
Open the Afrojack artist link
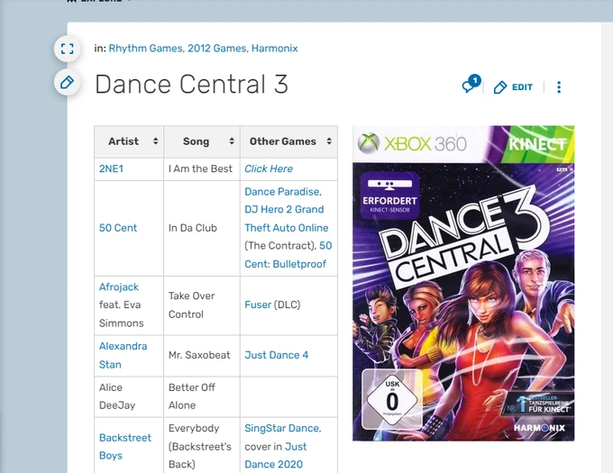pos(119,287)
